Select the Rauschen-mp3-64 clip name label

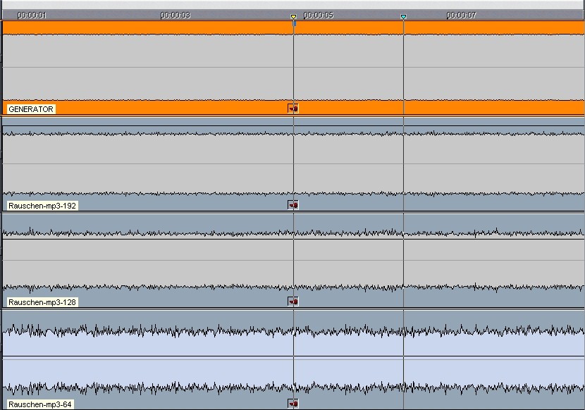pos(40,405)
